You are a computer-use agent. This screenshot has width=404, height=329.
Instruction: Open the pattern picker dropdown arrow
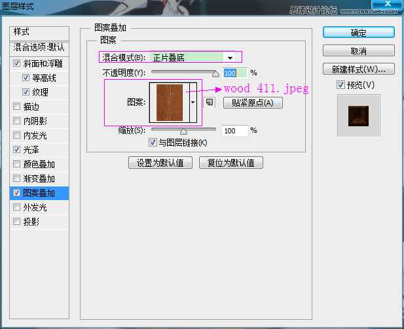coord(193,103)
